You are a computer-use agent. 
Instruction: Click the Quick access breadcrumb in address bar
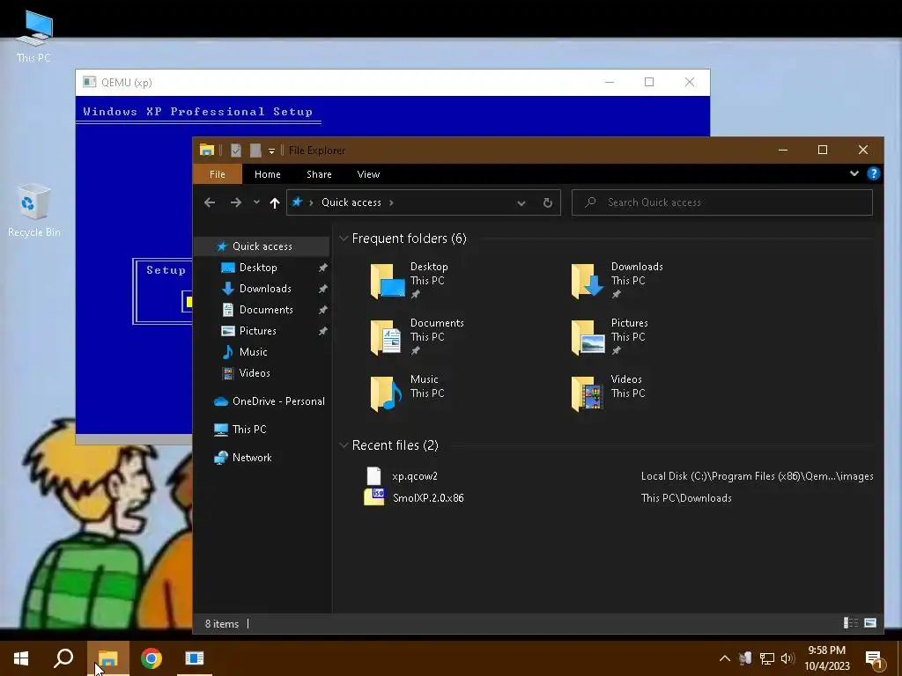[x=351, y=202]
